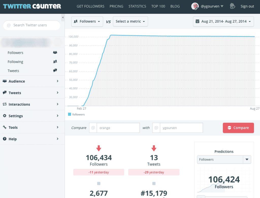The width and height of the screenshot is (260, 198).
Task: Open the Following link in sidebar
Action: click(x=15, y=62)
